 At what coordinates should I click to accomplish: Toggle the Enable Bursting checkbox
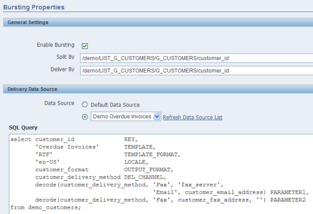[85, 46]
